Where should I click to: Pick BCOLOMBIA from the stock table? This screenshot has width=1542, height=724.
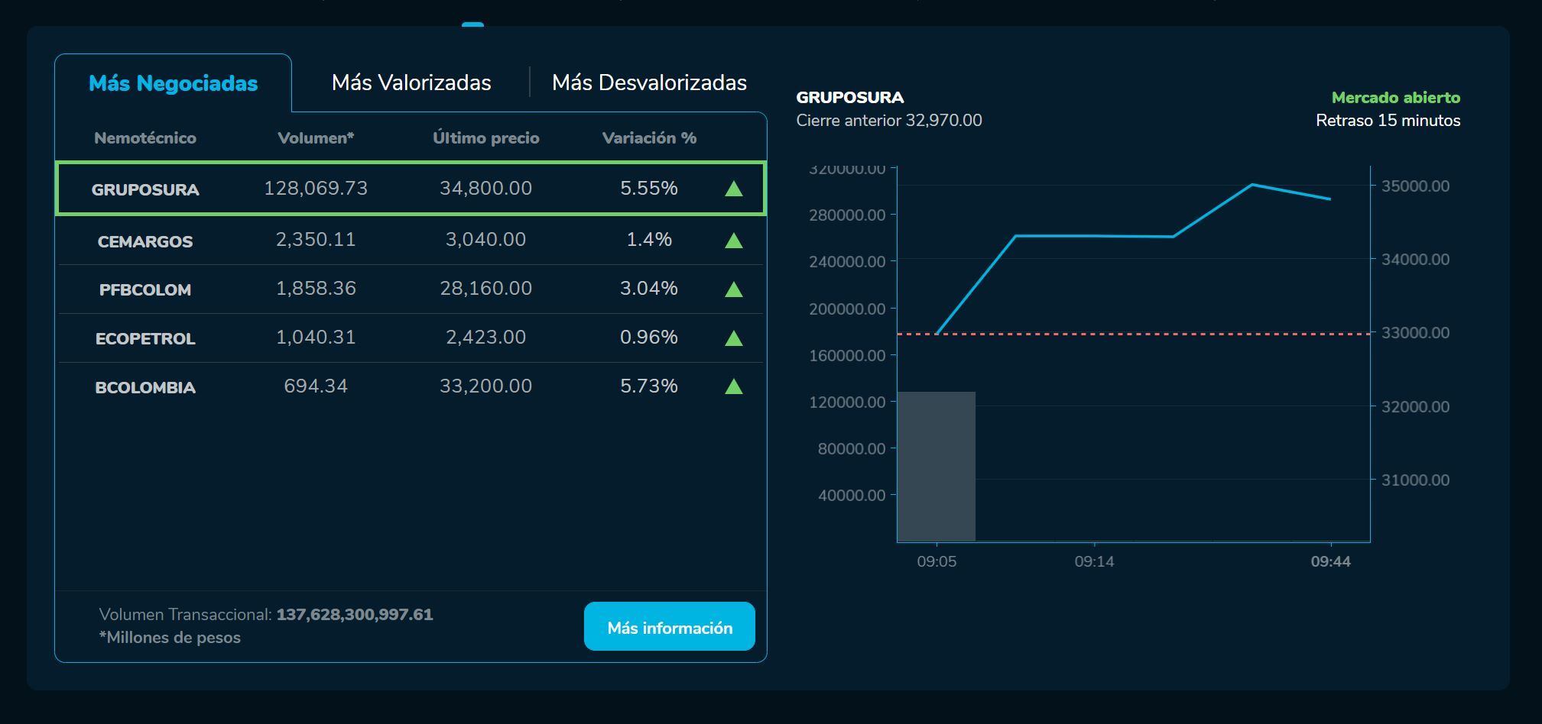tap(145, 388)
